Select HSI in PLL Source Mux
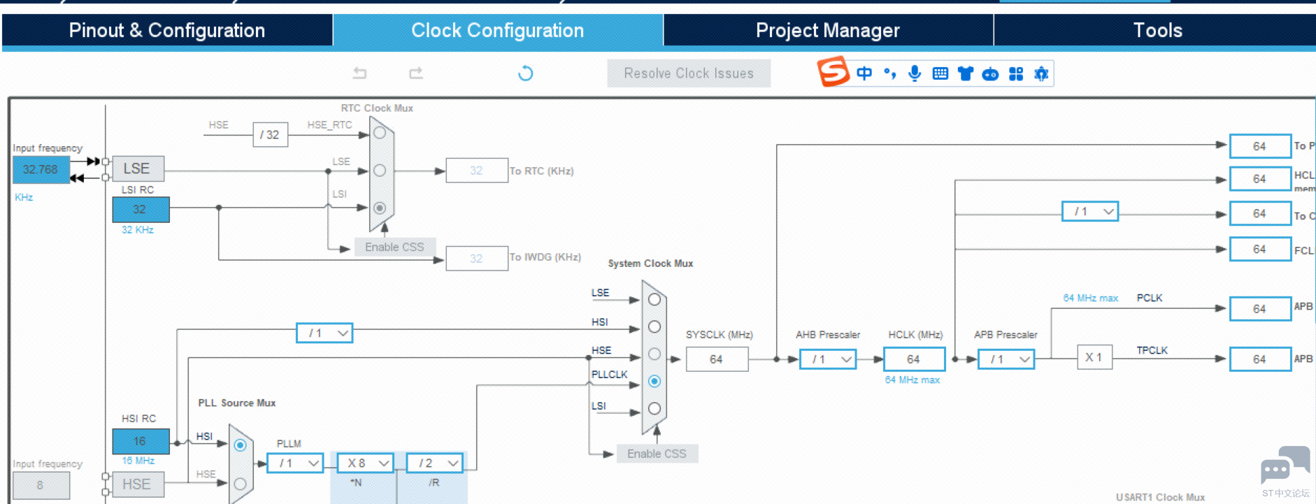Viewport: 1316px width, 504px height. [x=240, y=445]
